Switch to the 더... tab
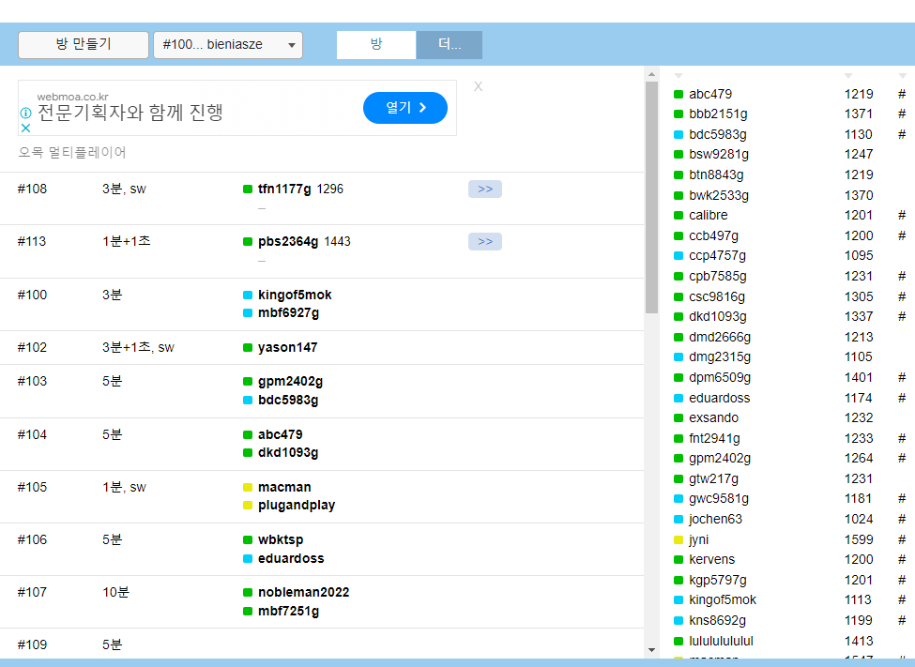Image resolution: width=915 pixels, height=667 pixels. click(450, 45)
